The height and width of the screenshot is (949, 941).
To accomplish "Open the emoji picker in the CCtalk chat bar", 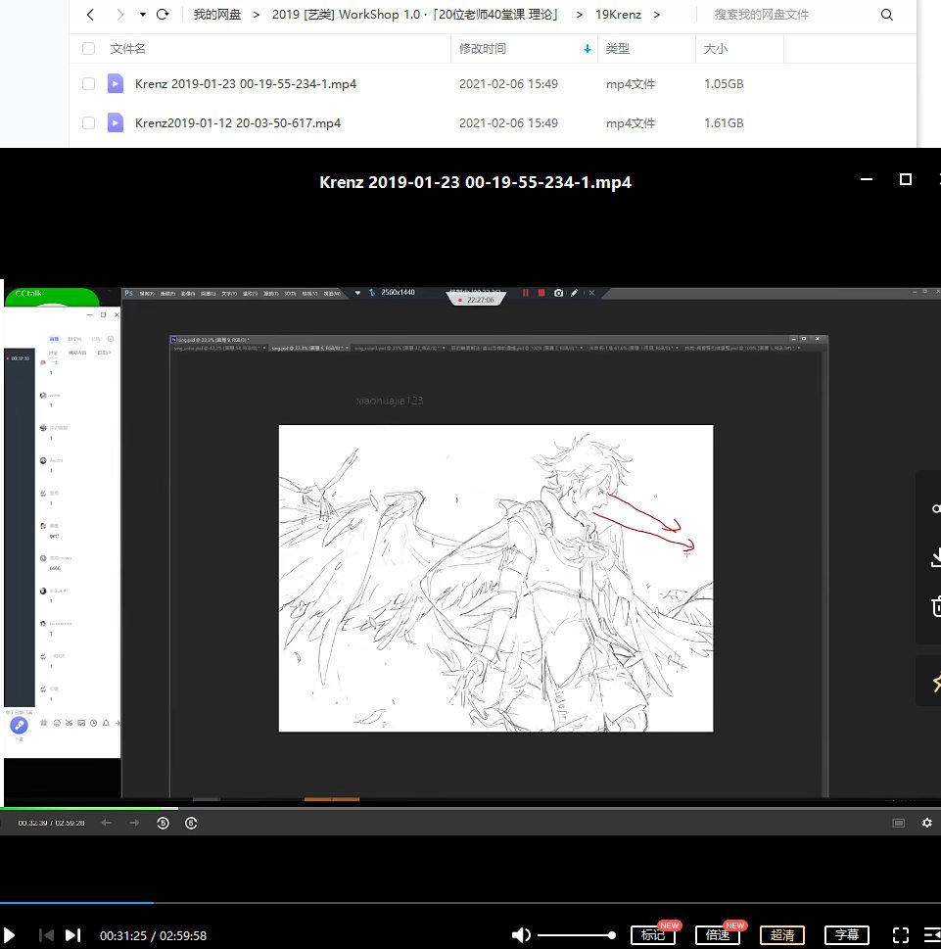I will tap(57, 723).
